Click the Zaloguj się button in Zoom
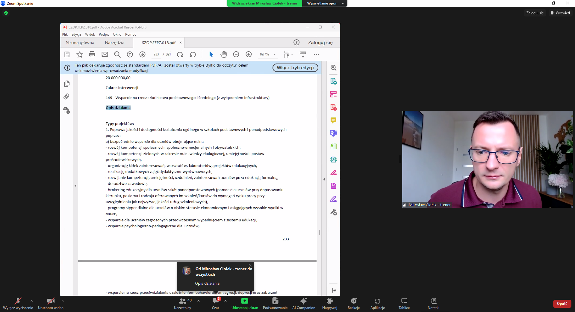 535,13
